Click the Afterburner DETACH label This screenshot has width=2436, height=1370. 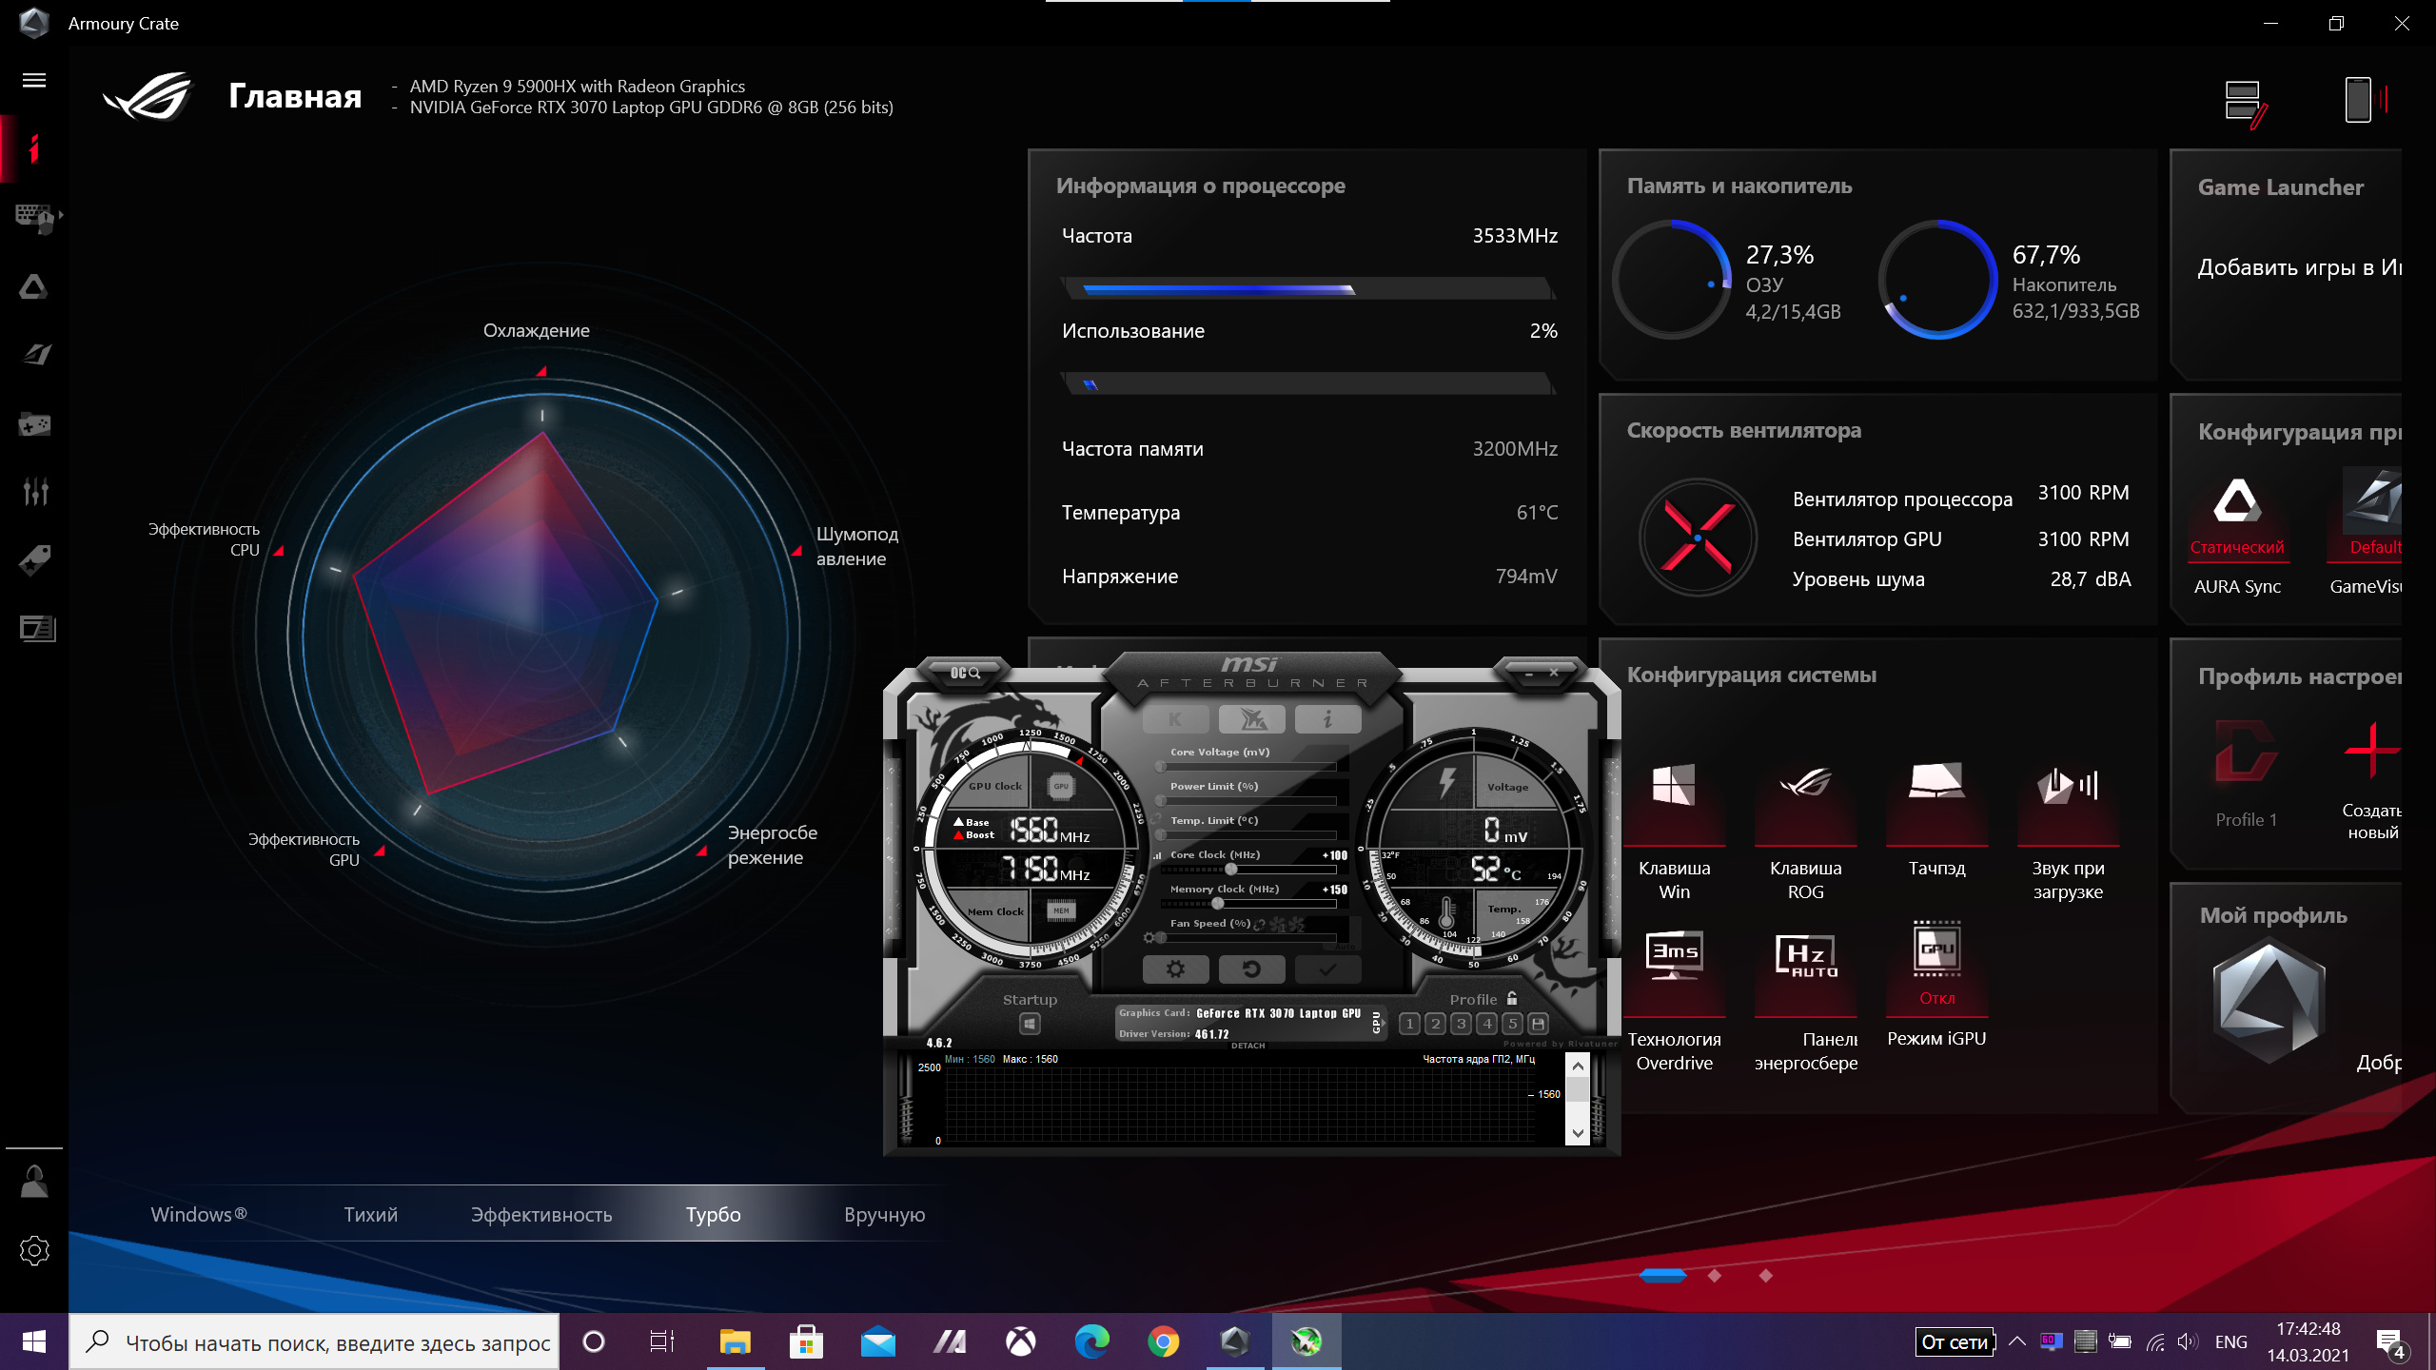pyautogui.click(x=1248, y=1046)
